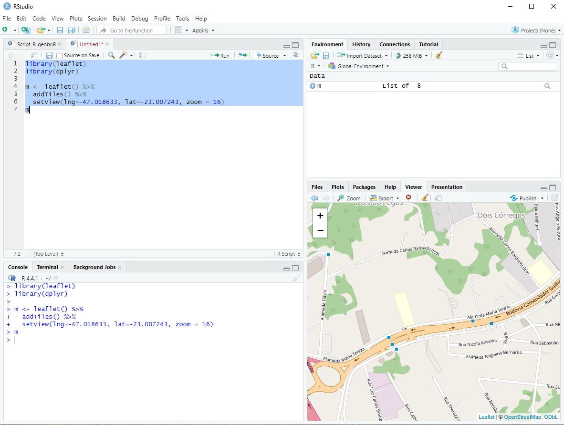
Task: Open Source button dropdown arrow
Action: [x=284, y=56]
